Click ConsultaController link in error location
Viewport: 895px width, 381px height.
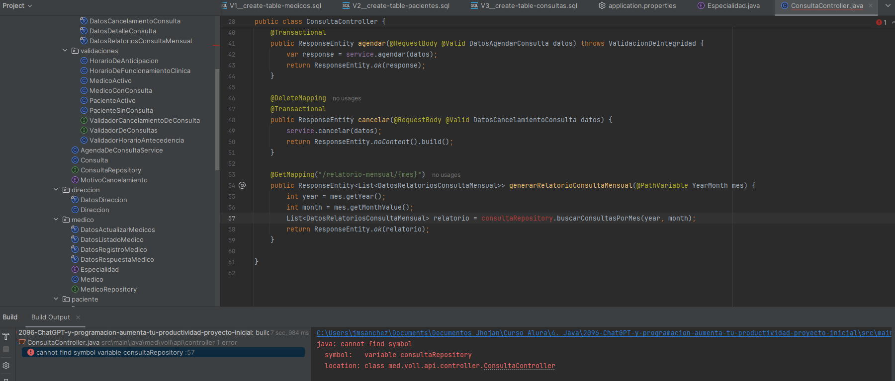[519, 366]
